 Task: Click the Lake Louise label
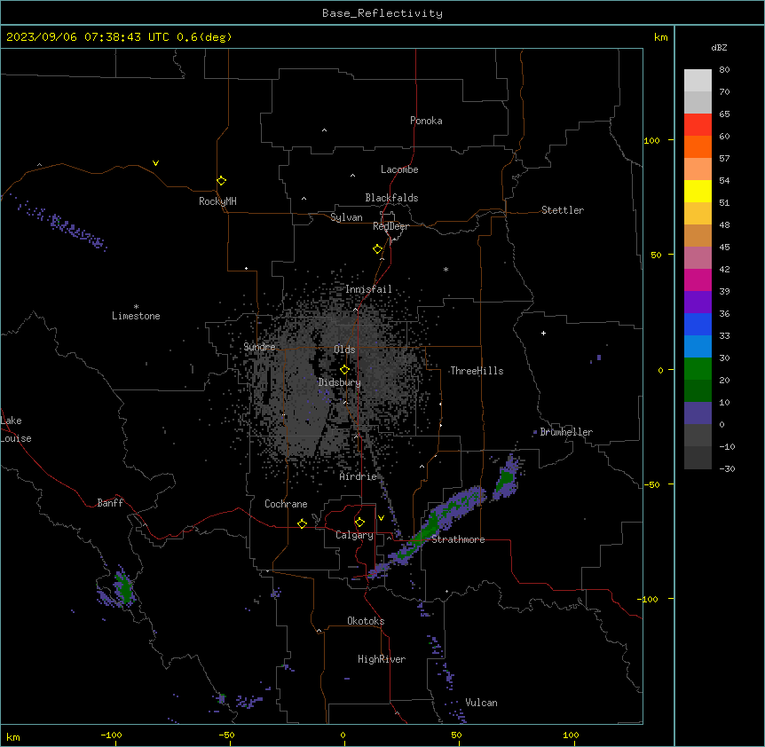click(x=16, y=429)
